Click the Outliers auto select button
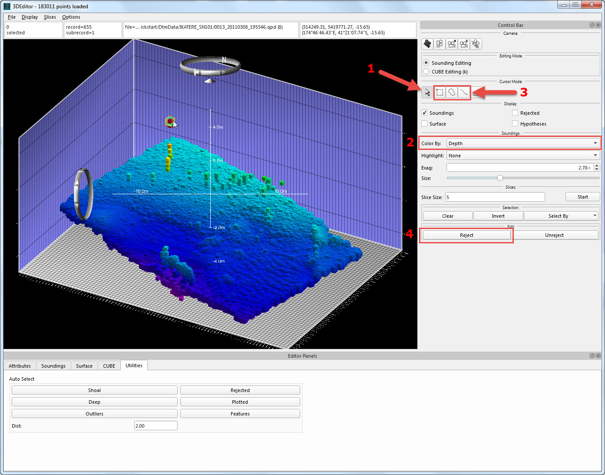605x475 pixels. [x=94, y=414]
